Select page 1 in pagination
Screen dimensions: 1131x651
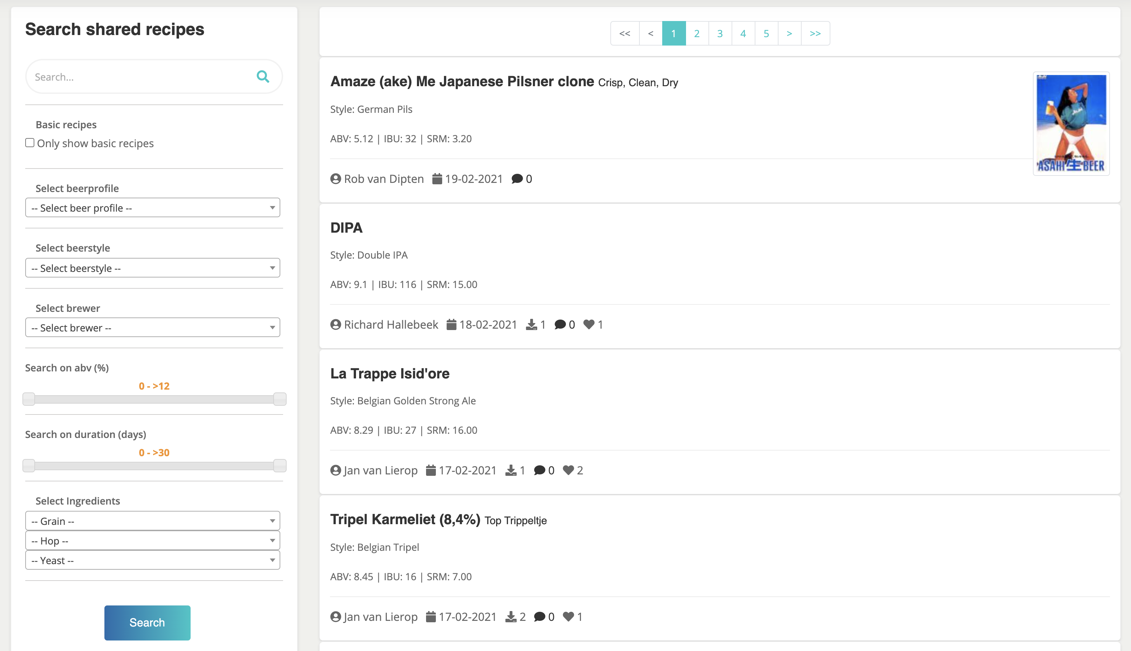[x=674, y=34]
